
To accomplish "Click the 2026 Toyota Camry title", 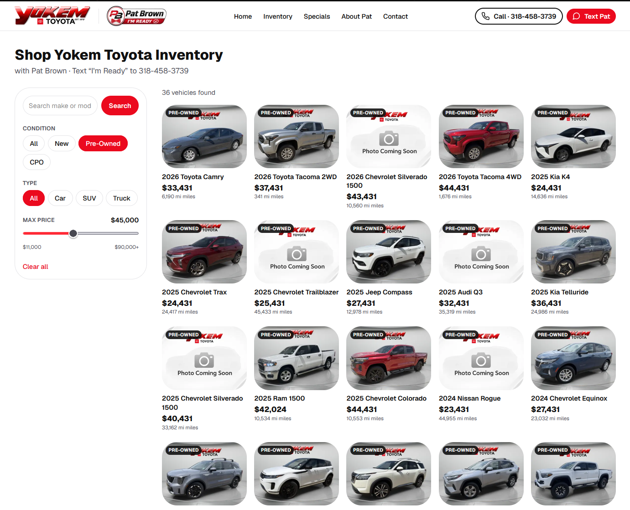I will (193, 177).
